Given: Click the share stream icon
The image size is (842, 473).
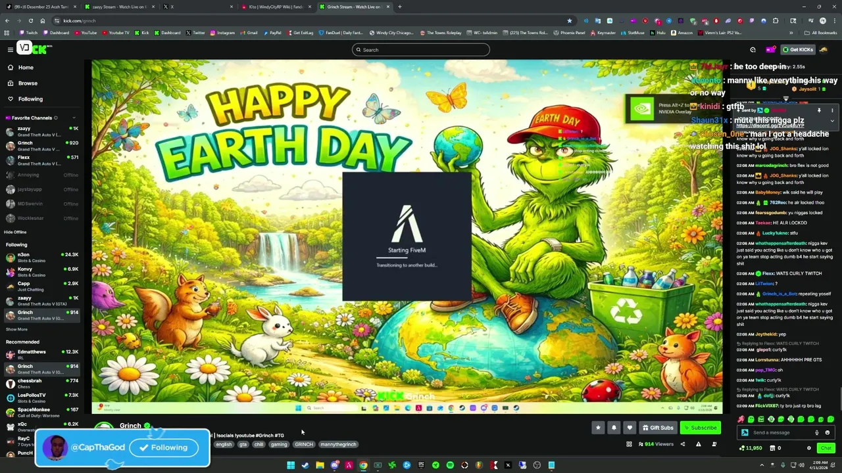Looking at the screenshot, I should point(682,444).
